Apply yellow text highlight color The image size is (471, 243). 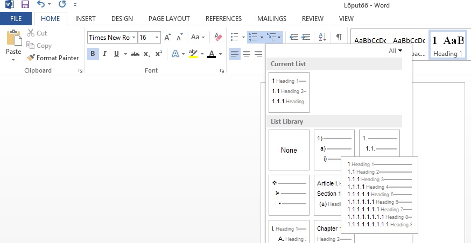tap(193, 54)
